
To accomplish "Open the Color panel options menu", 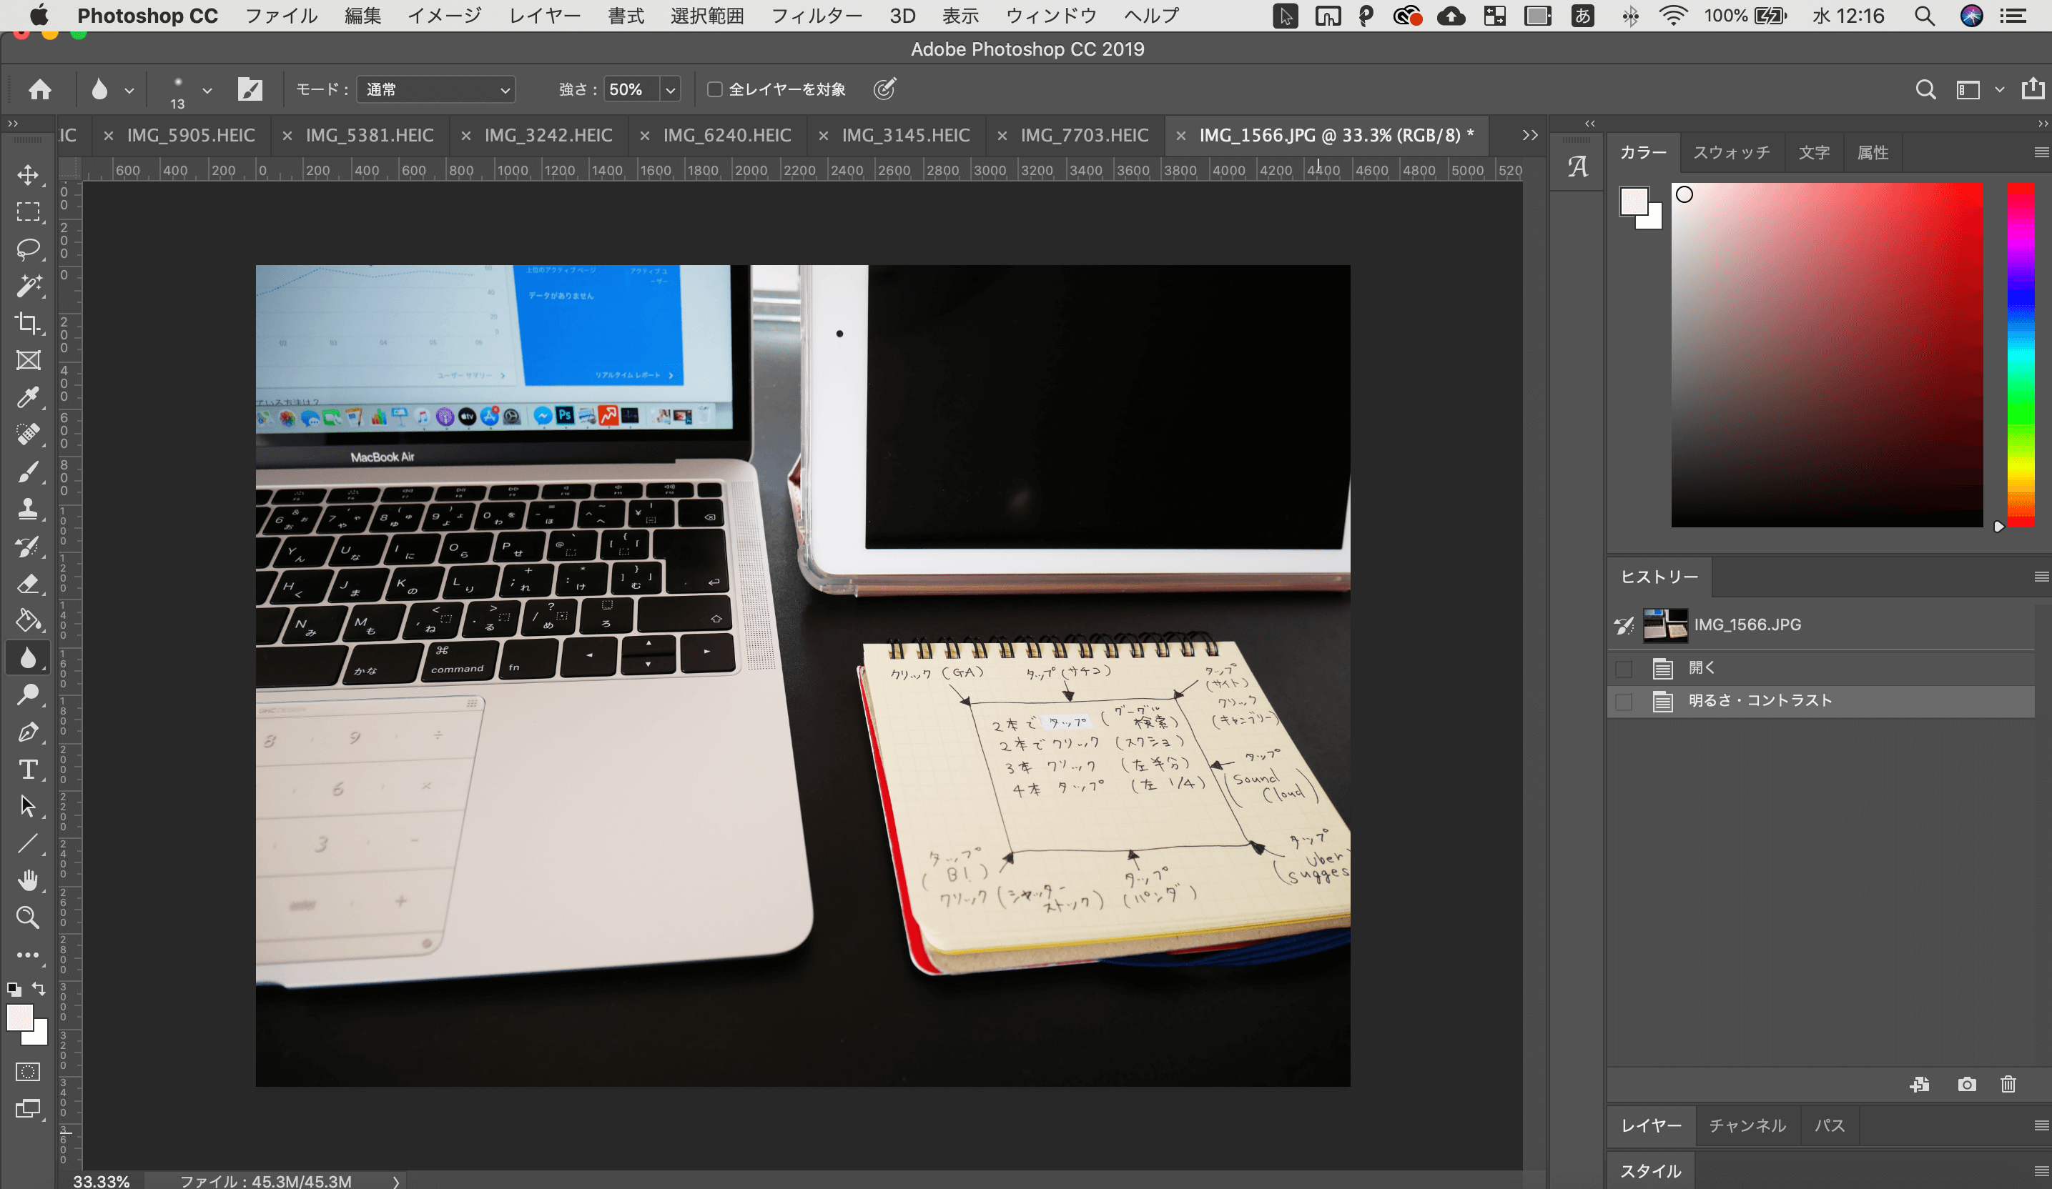I will click(x=2041, y=152).
